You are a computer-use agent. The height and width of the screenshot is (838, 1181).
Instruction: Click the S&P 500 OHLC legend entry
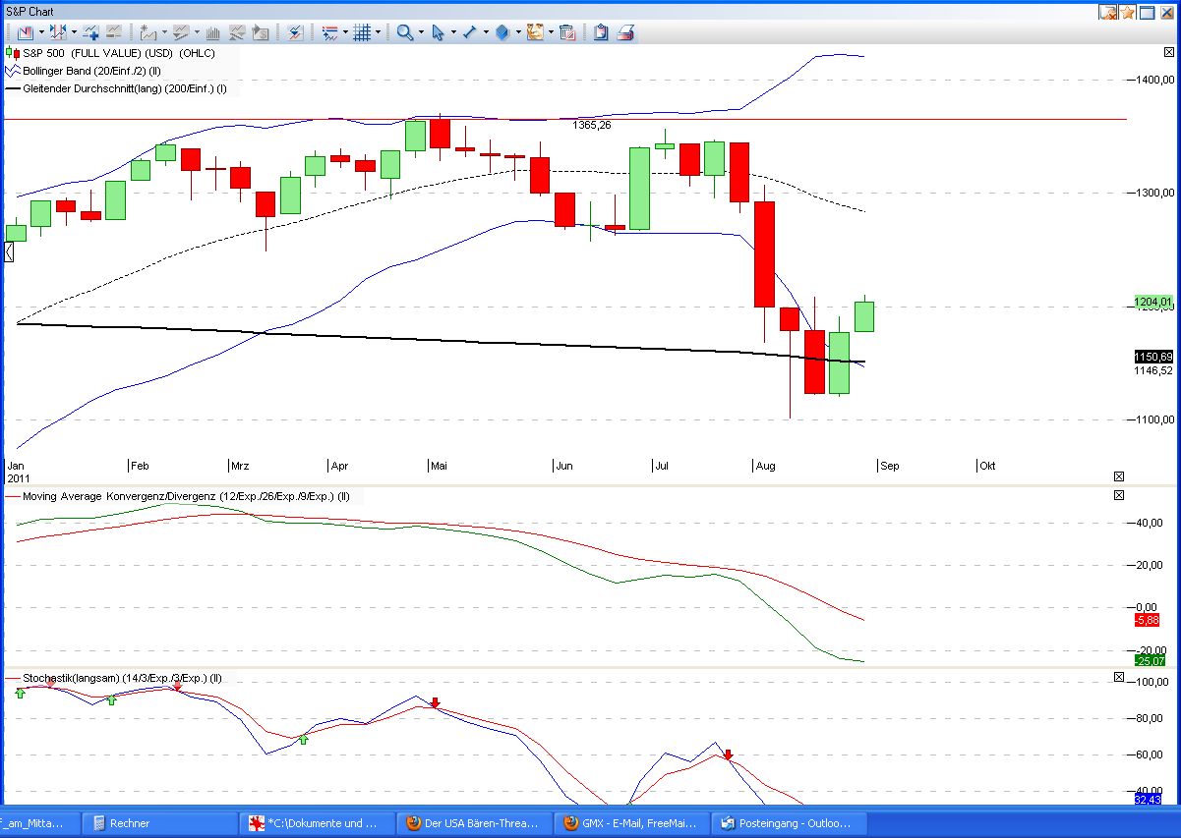110,53
